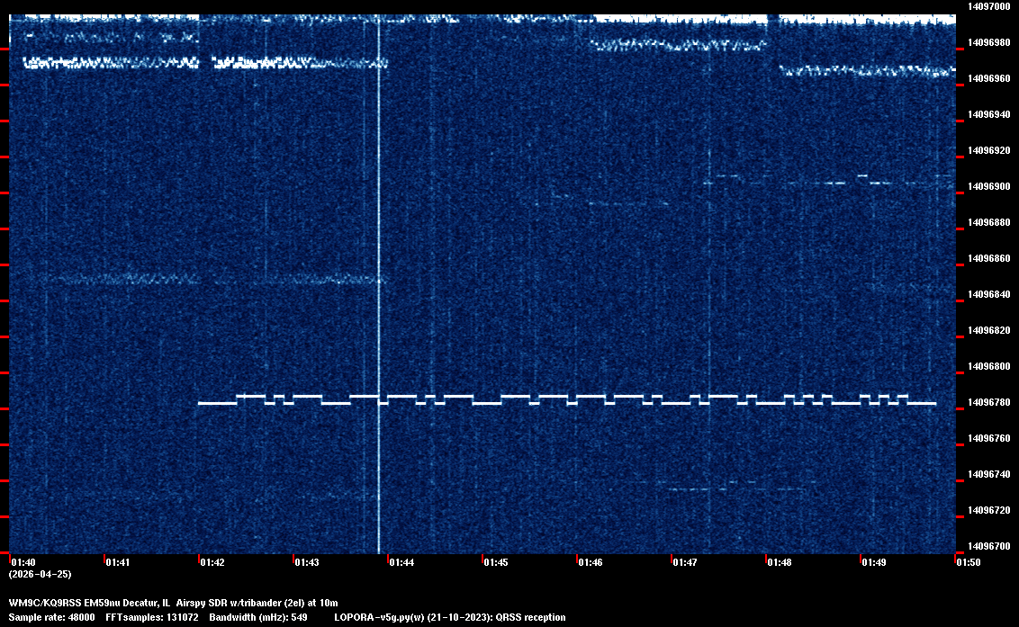Click the 14096980 frequency label
Viewport: 1019px width, 627px height.
pyautogui.click(x=988, y=42)
